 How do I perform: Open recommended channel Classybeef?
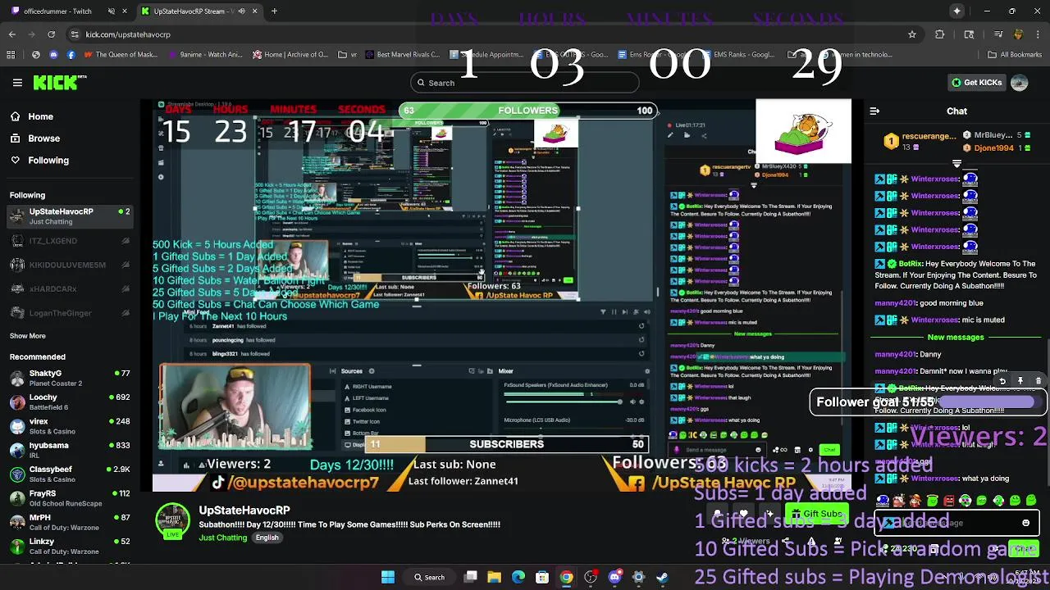pyautogui.click(x=69, y=474)
